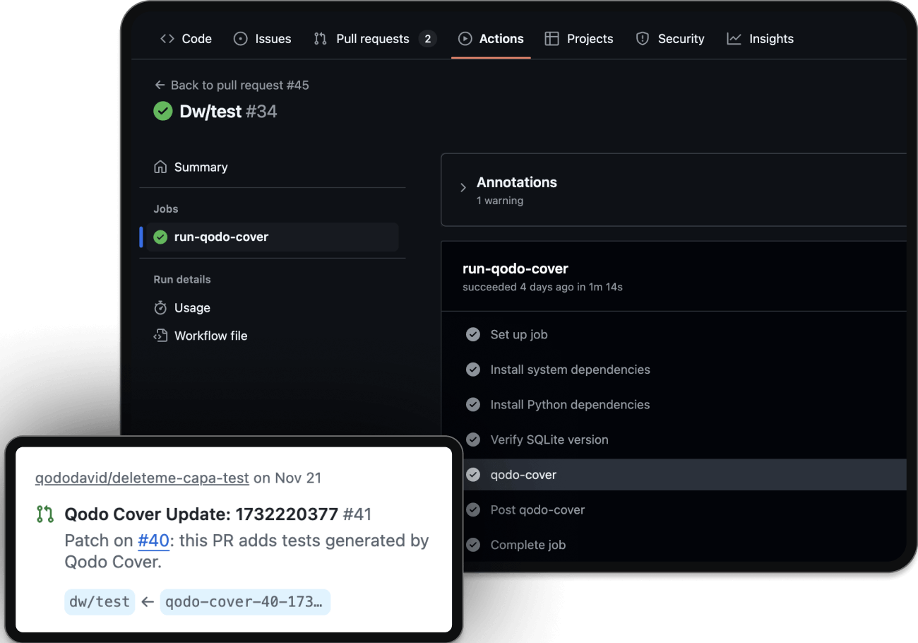Go back to pull request #45
This screenshot has height=643, width=918.
pos(232,85)
